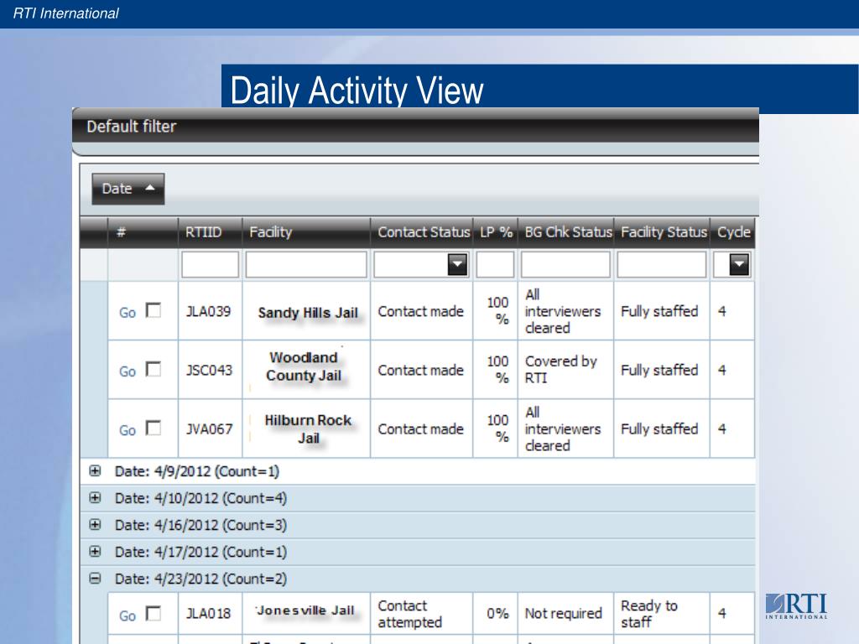859x644 pixels.
Task: Click Go link for Sandy Hills Jail
Action: [x=128, y=313]
